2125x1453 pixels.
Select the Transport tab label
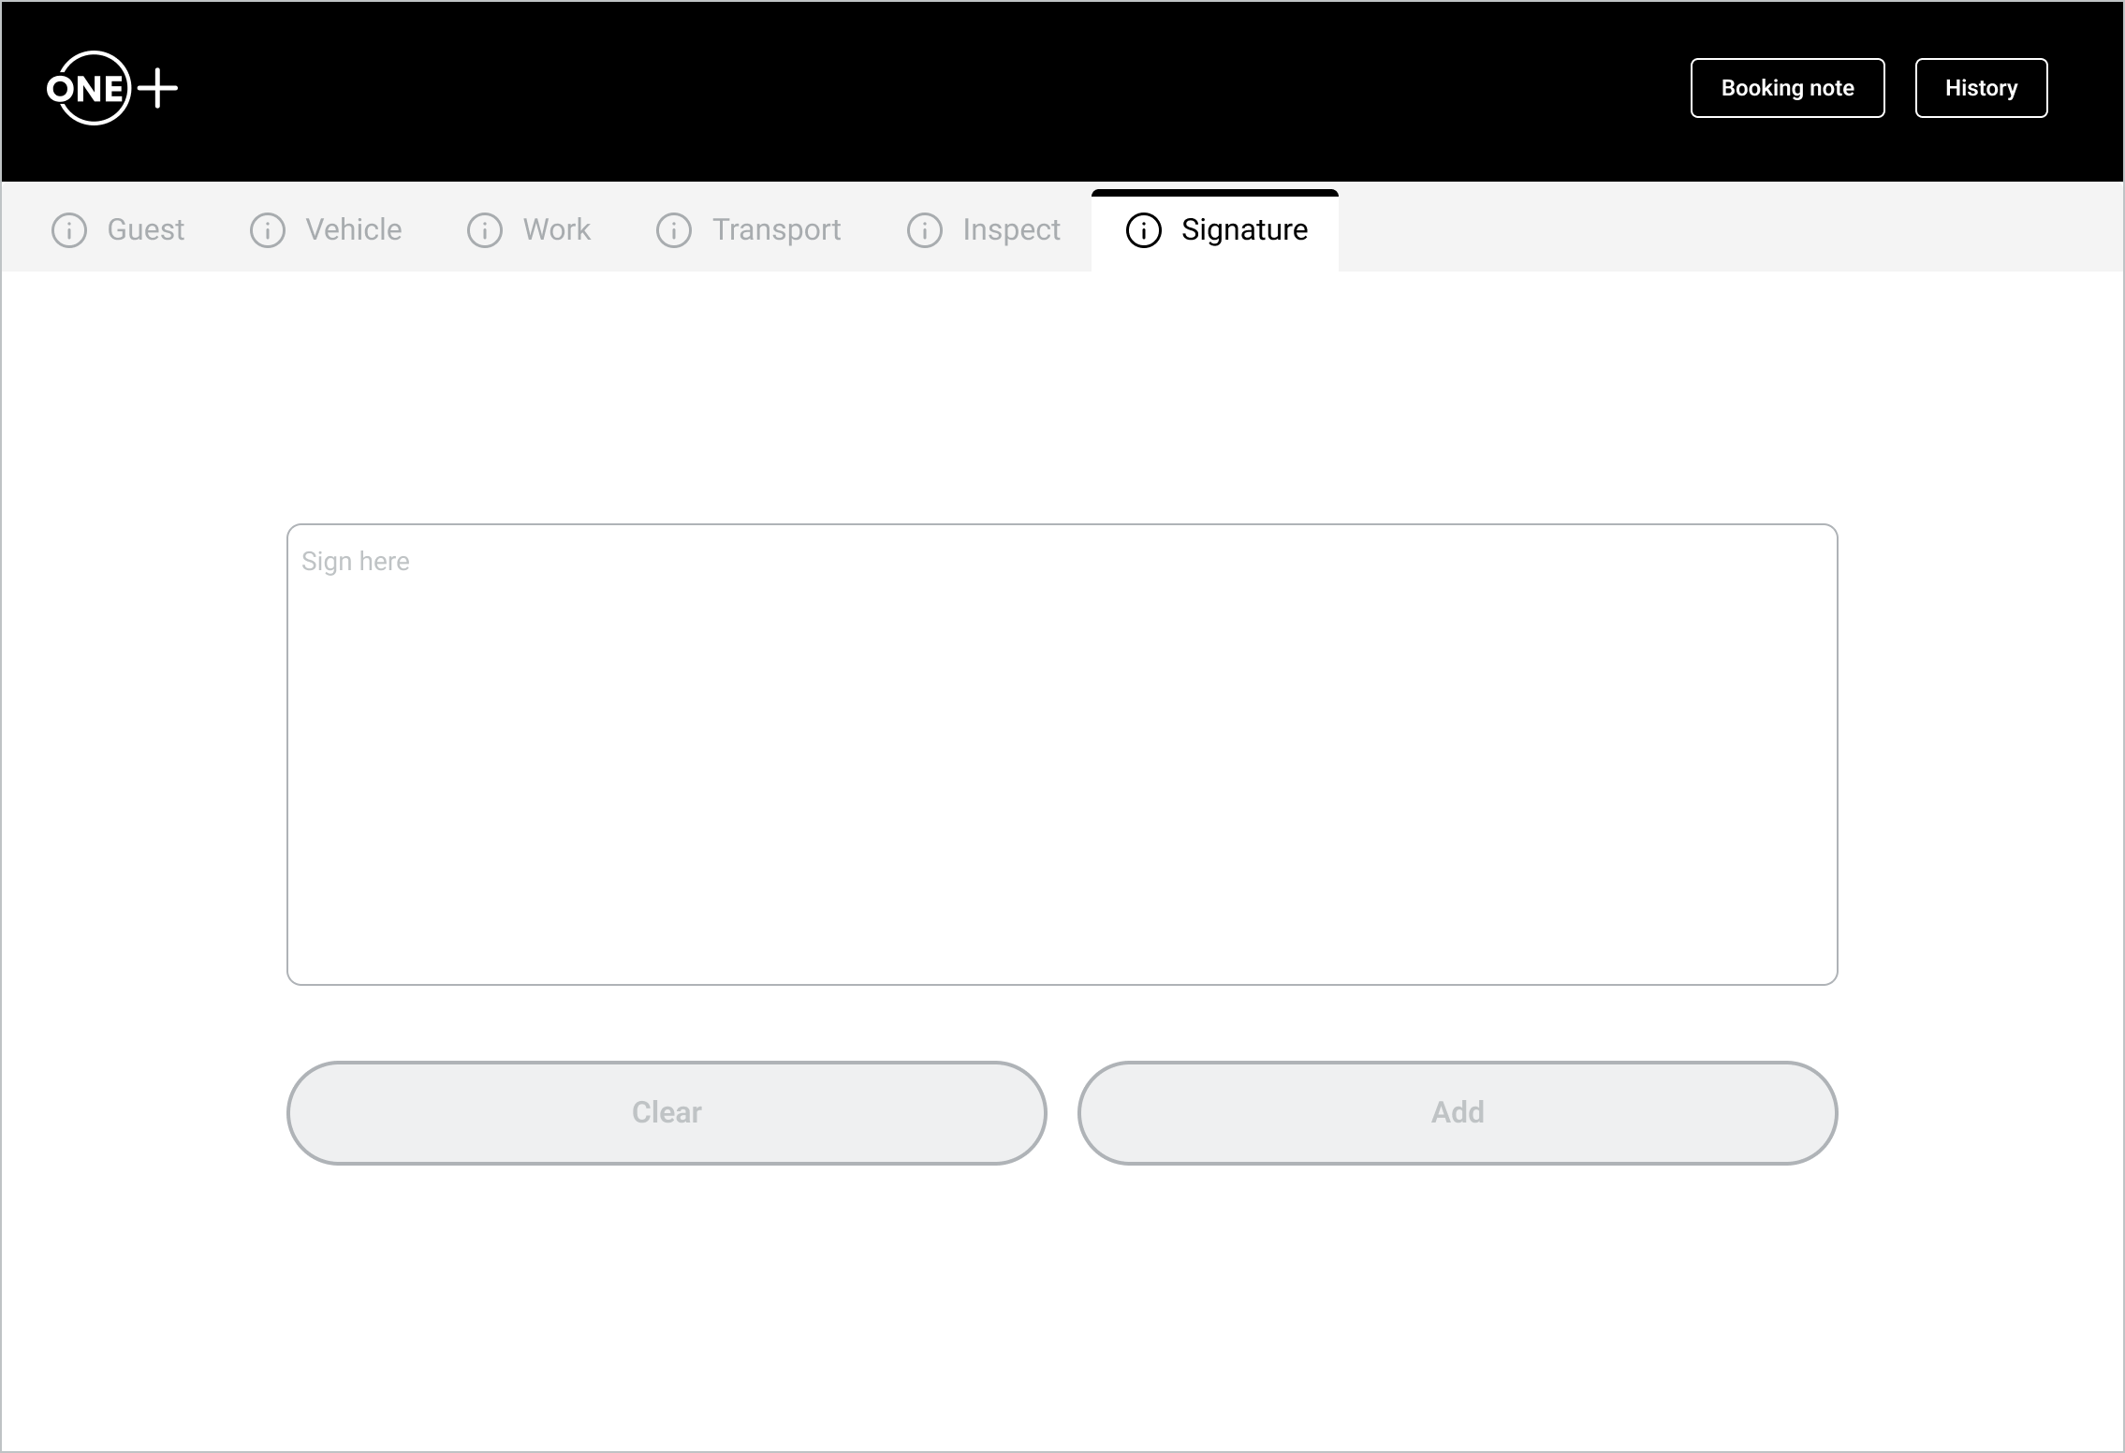[777, 230]
